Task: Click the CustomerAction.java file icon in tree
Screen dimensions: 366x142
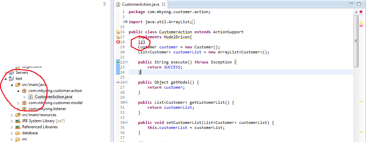Action: tap(30, 97)
